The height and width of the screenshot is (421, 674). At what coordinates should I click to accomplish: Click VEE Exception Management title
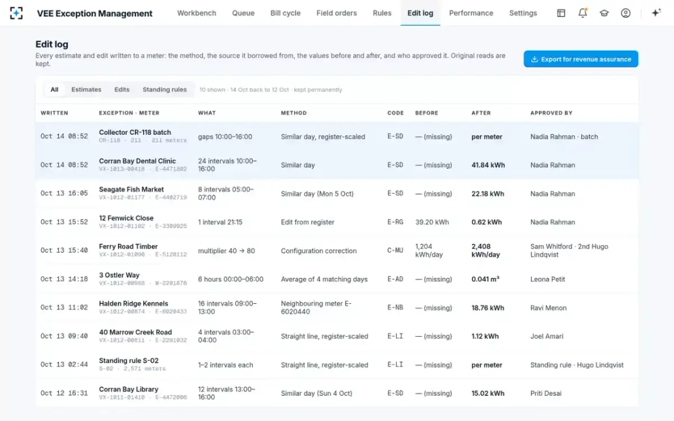95,13
